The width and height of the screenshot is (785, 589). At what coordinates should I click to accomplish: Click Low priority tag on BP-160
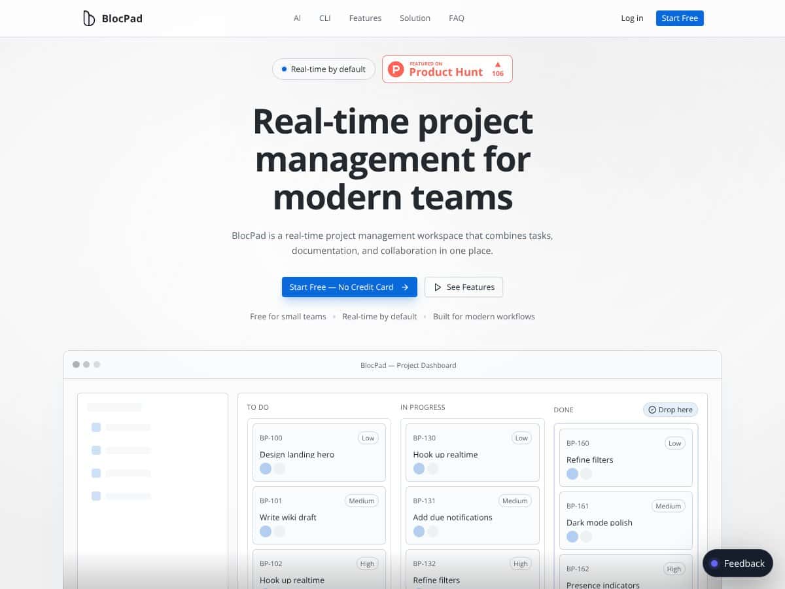674,443
